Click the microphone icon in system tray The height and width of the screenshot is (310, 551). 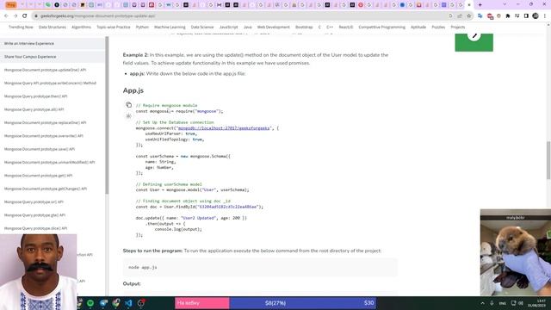pos(492,303)
